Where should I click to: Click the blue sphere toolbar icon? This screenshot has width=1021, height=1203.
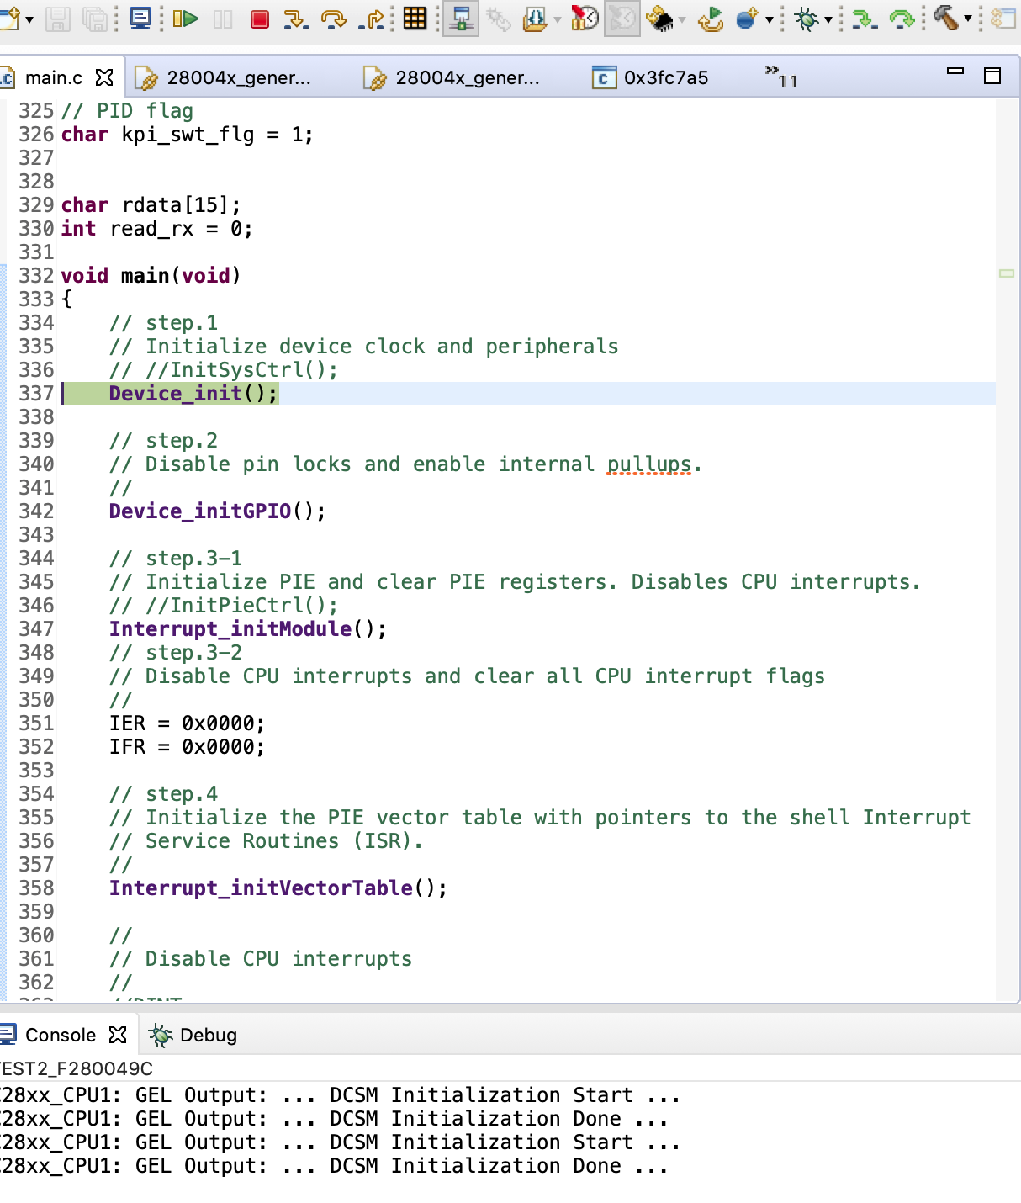[x=747, y=19]
